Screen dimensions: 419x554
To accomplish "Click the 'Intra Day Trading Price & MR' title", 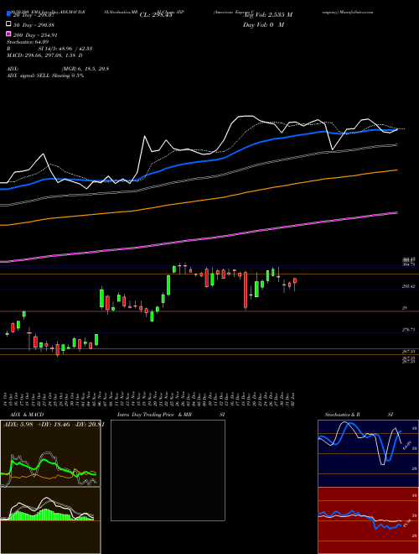I will pos(154,415).
